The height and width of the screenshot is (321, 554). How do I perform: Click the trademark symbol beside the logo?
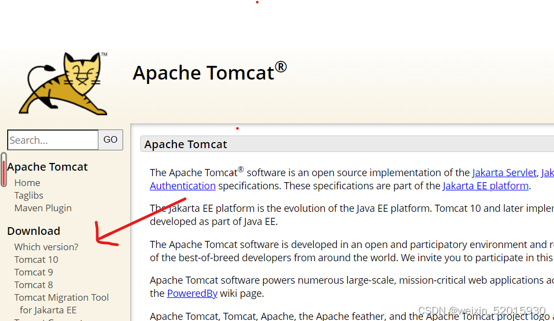click(x=104, y=54)
